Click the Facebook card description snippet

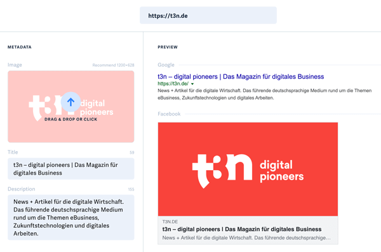point(246,237)
